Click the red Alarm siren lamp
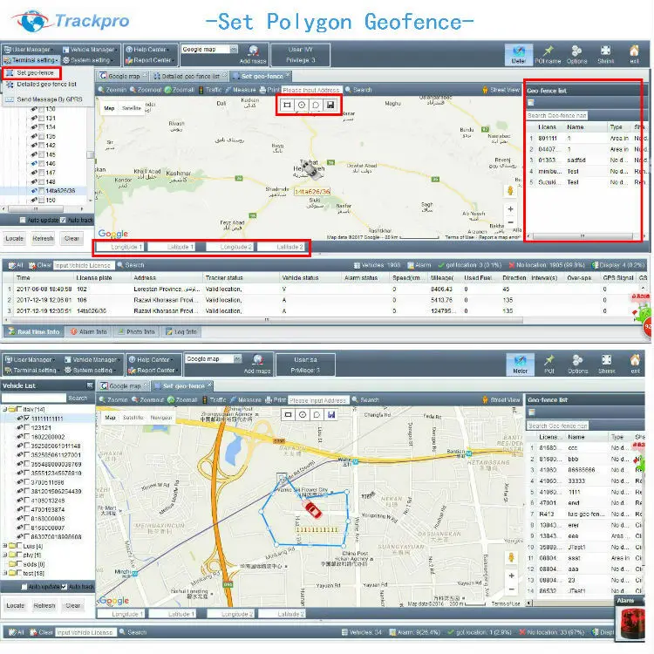This screenshot has width=654, height=654. tap(632, 623)
